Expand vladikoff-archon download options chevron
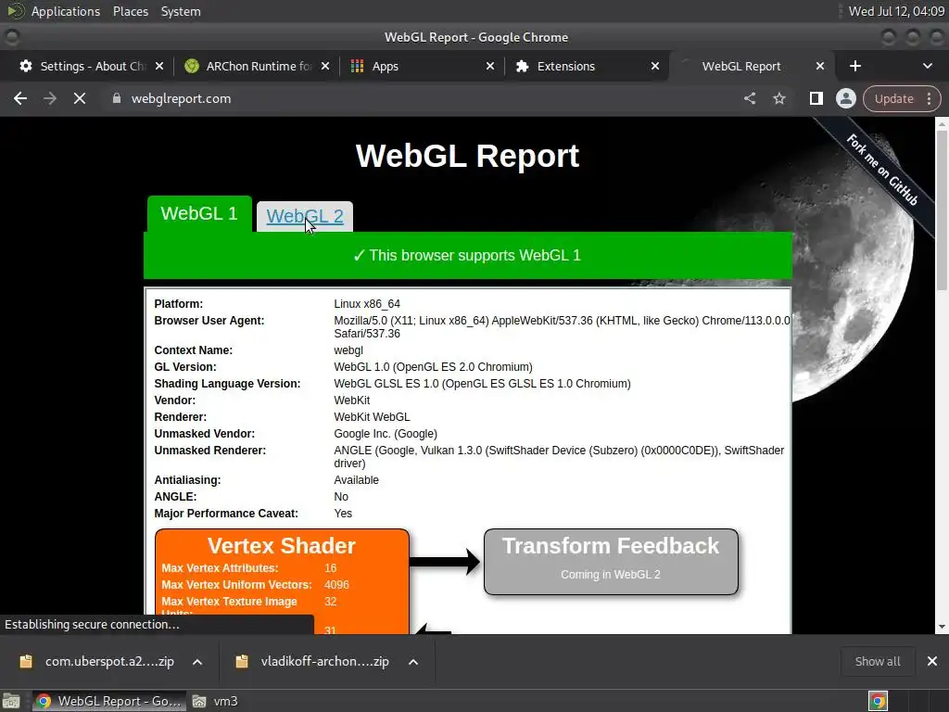 [413, 662]
